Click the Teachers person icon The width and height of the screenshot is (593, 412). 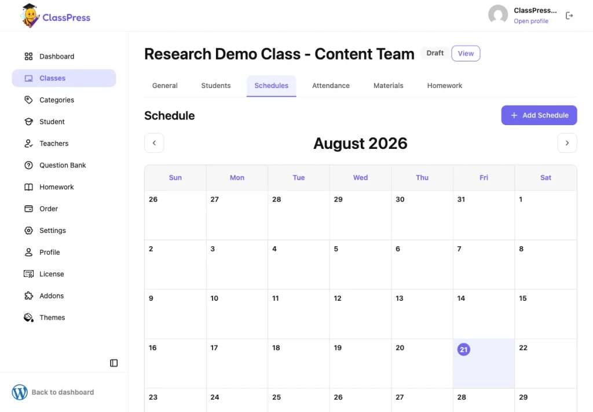point(29,143)
